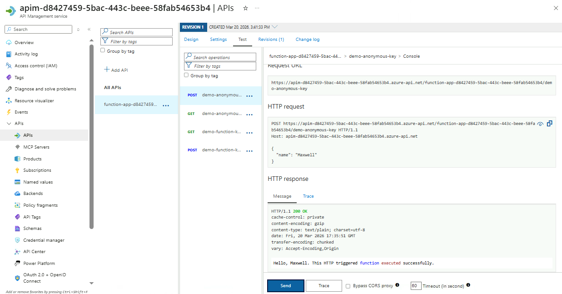562x294 pixels.
Task: Click the Timeout seconds input field
Action: [416, 286]
